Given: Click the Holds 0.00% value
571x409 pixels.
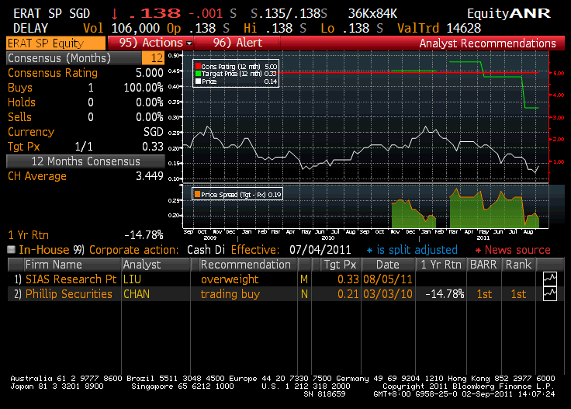Looking at the screenshot, I should (x=149, y=102).
